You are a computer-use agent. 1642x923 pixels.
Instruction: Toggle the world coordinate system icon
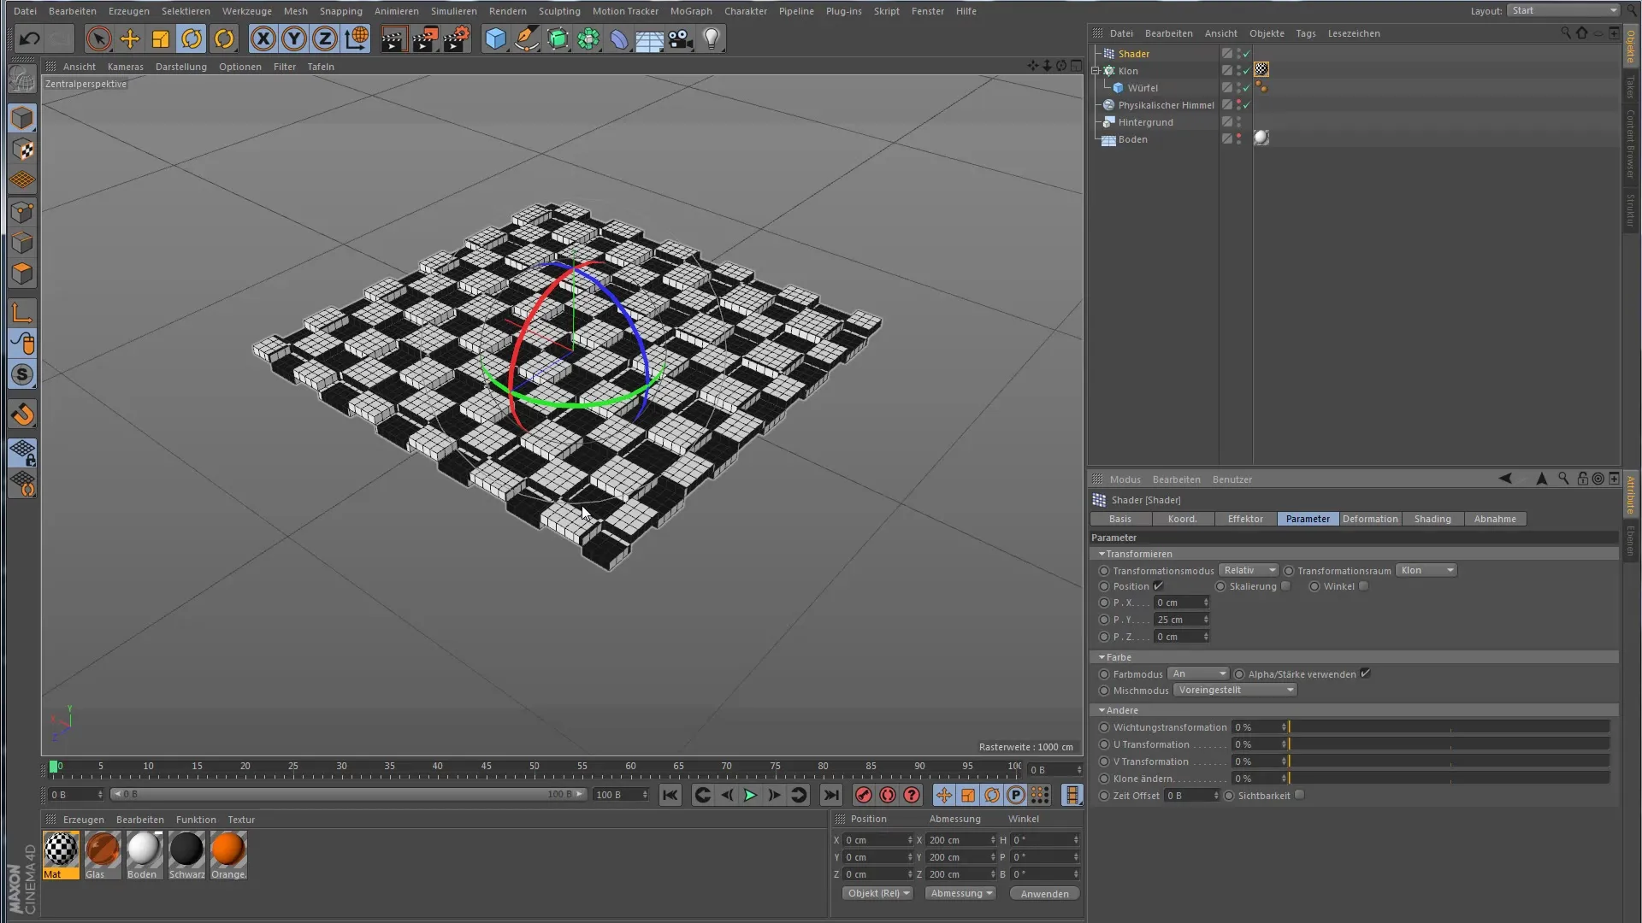click(357, 38)
